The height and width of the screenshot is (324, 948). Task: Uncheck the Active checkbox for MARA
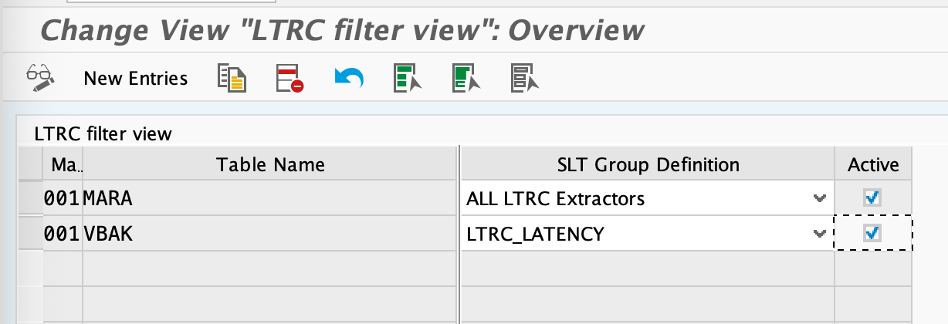tap(872, 199)
